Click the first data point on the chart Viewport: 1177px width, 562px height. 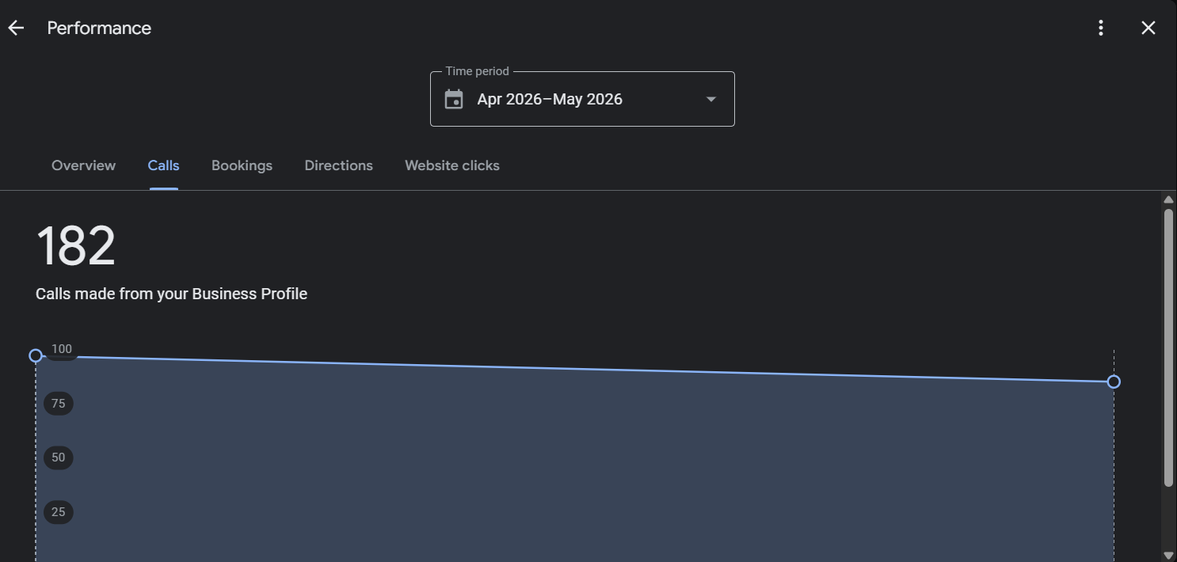click(35, 355)
